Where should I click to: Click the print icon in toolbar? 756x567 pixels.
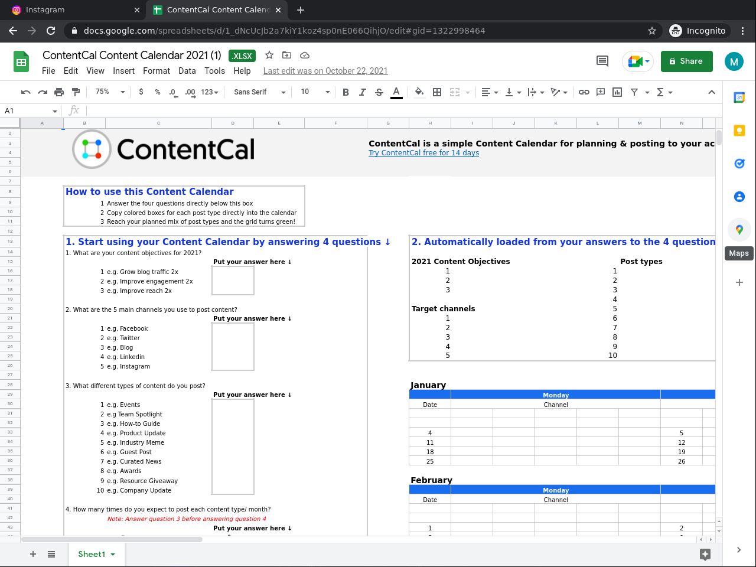pyautogui.click(x=59, y=92)
